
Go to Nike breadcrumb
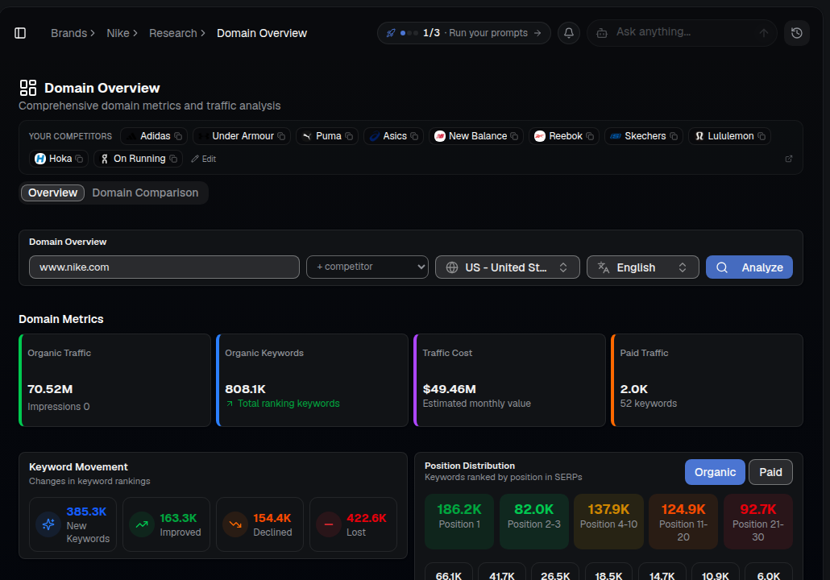coord(118,33)
